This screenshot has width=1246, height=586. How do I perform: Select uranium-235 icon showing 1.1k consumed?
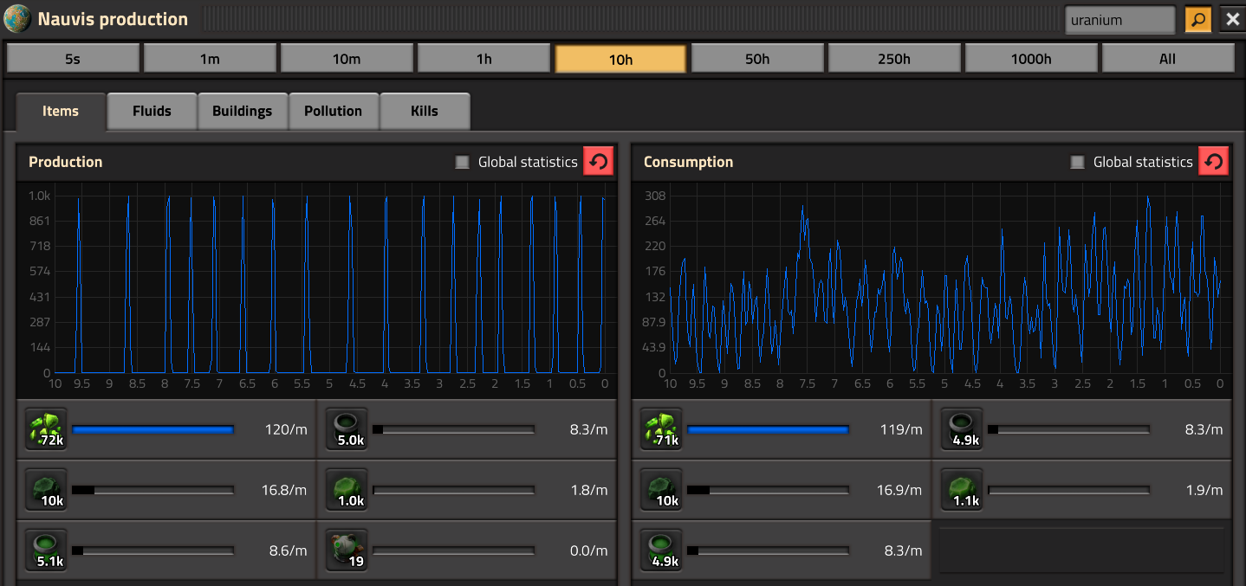[963, 490]
